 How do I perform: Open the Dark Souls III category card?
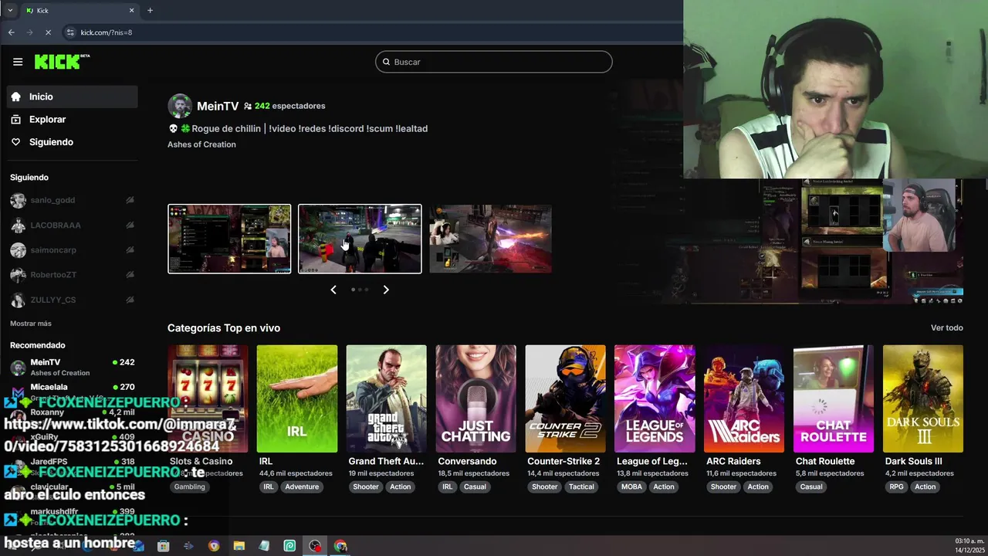pos(923,398)
